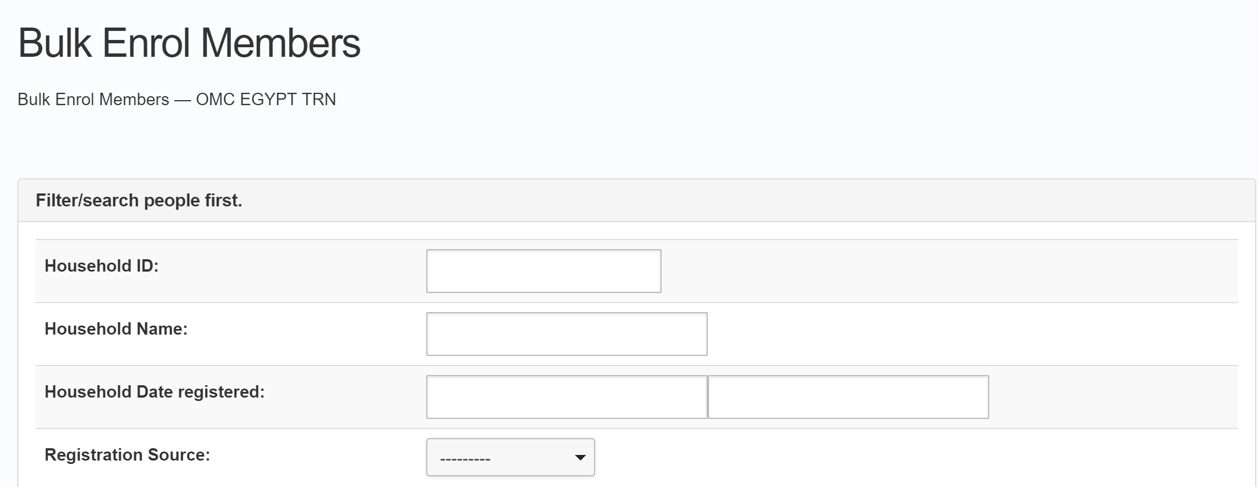1259x487 pixels.
Task: Click the "Filter/search people first." panel header
Action: 139,201
